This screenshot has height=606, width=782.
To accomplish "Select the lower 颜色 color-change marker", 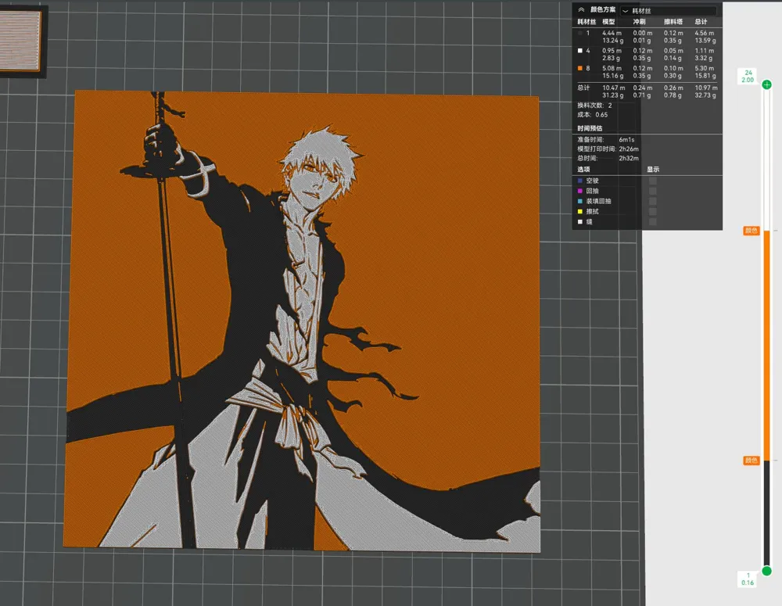I will [751, 461].
